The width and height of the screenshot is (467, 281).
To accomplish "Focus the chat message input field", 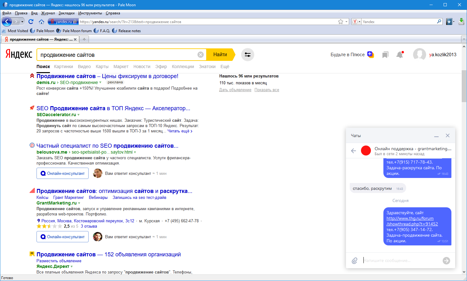I will point(401,261).
